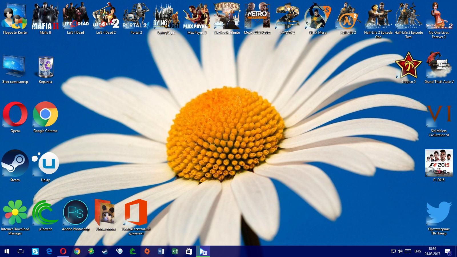
Task: Select the Steam desktop shortcut
Action: click(x=15, y=166)
